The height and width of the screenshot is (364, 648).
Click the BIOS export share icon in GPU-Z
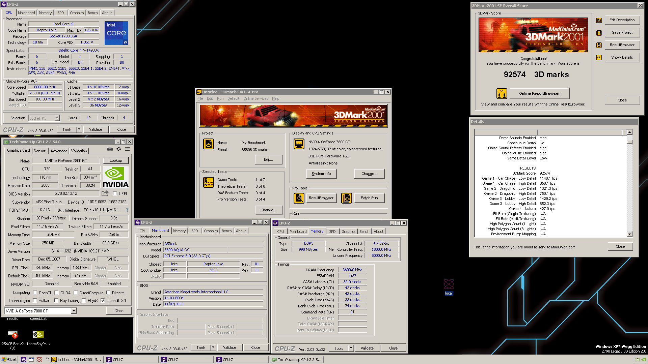(105, 193)
